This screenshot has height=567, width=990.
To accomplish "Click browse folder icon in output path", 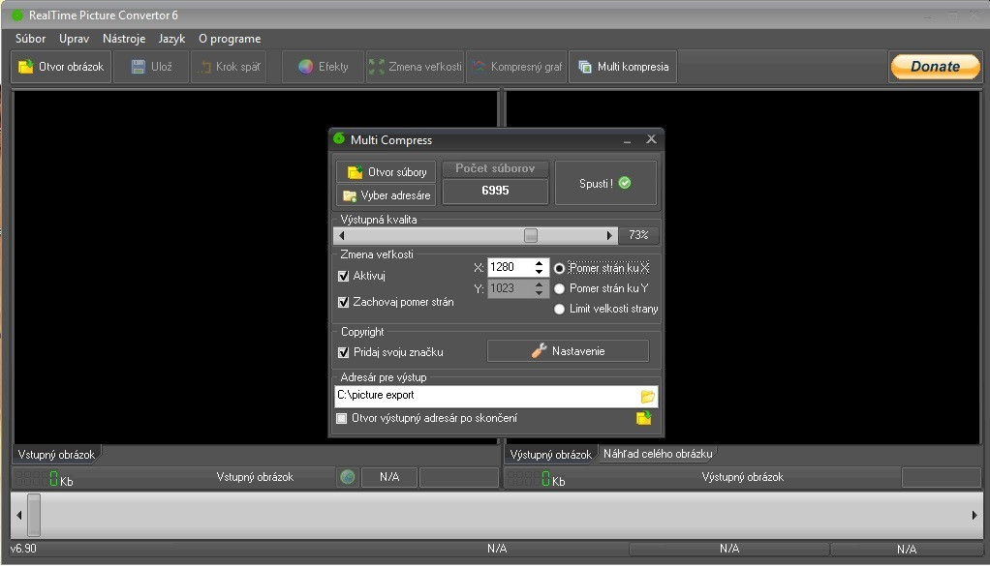I will point(647,397).
